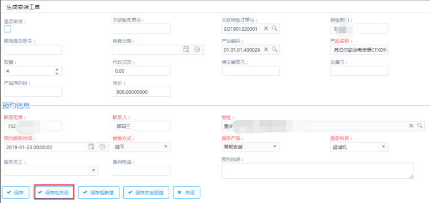Viewport: 430px width, 203px height.
Task: Open the 服务产品 dropdown list
Action: pos(275,147)
